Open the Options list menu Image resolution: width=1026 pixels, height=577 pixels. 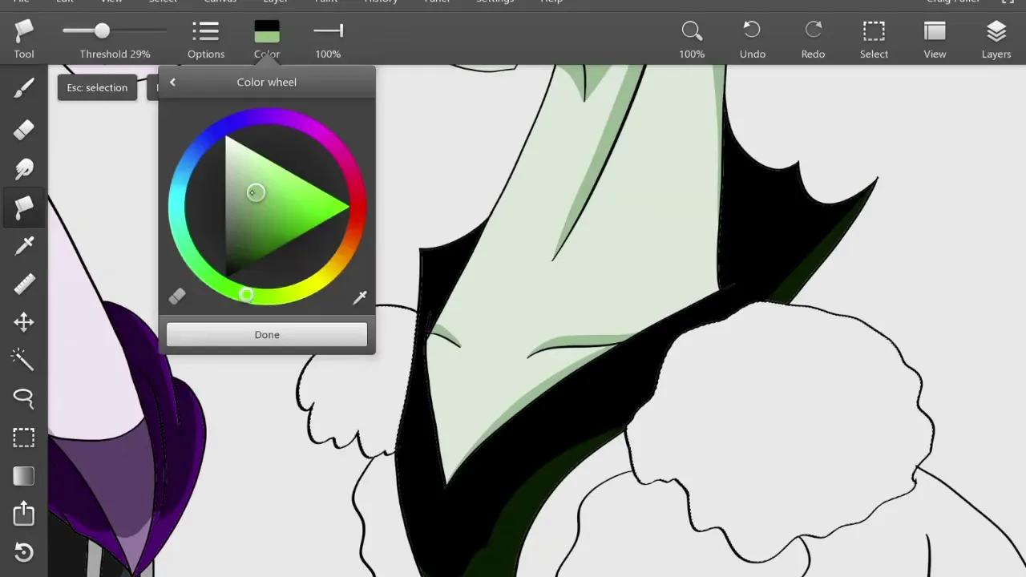[x=206, y=39]
